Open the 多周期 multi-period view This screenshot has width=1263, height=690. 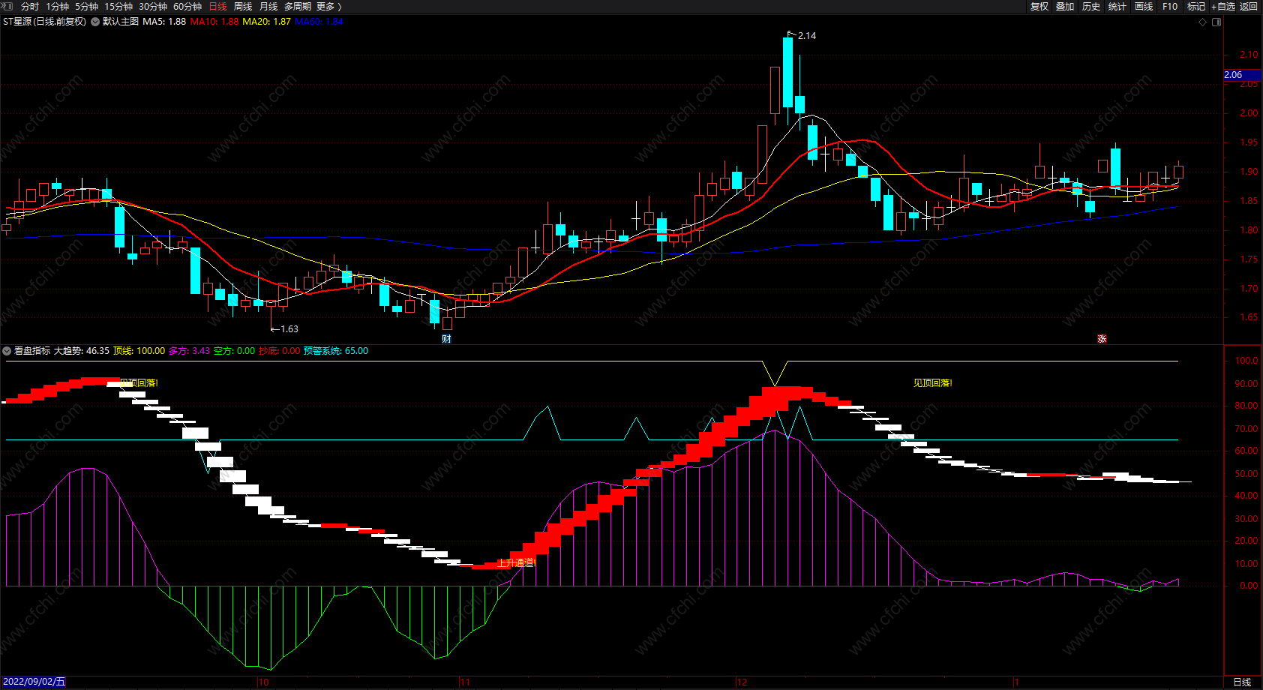point(297,7)
